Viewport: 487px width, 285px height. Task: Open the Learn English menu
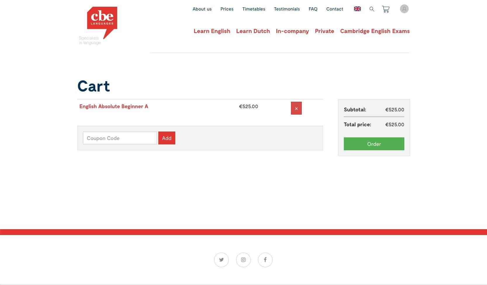coord(212,31)
